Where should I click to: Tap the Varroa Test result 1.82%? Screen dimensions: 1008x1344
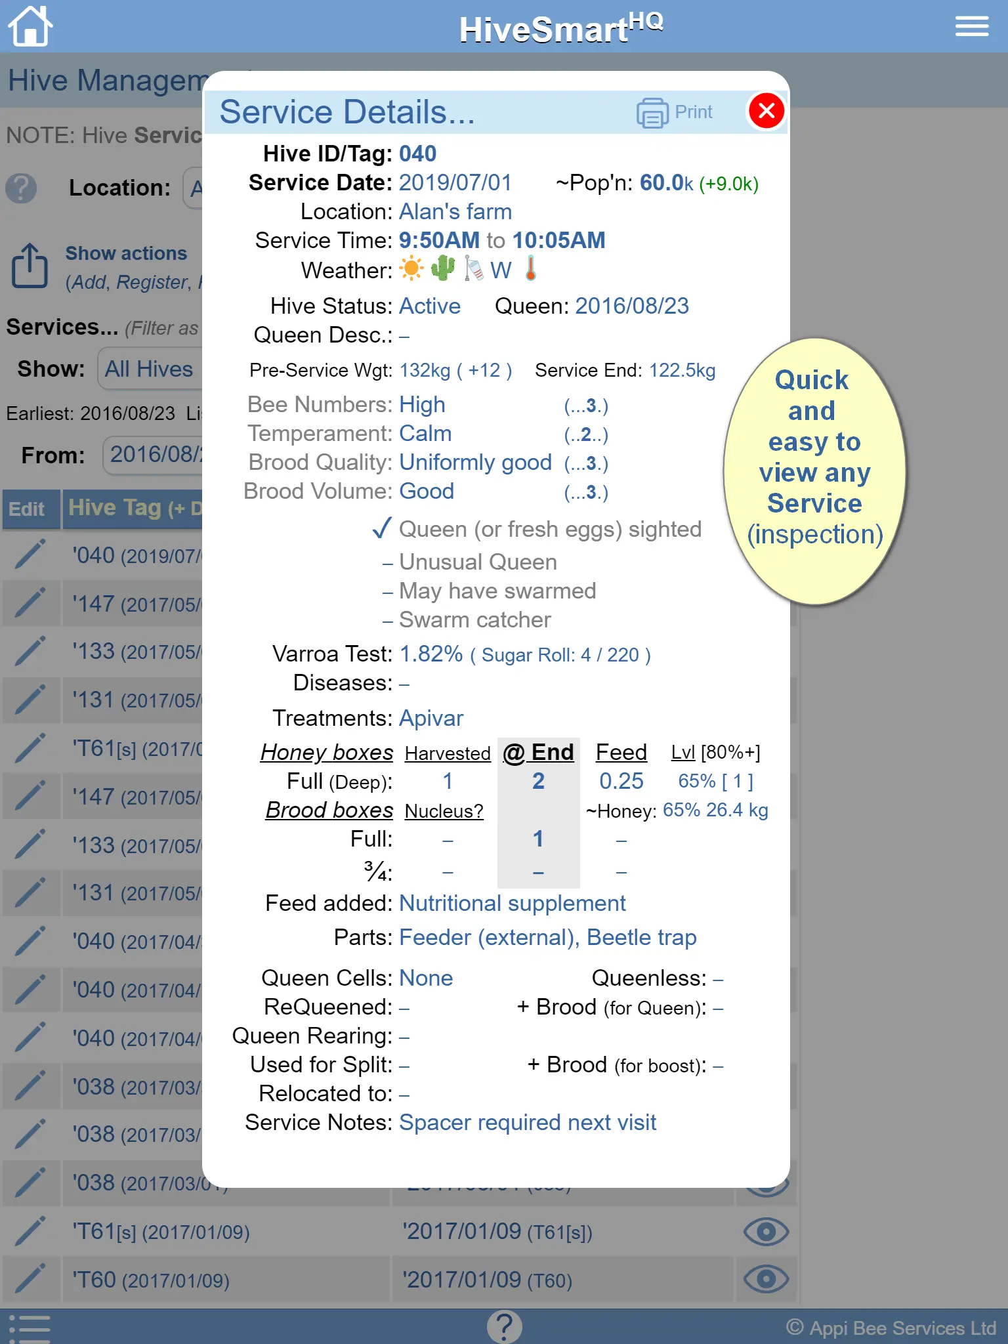[431, 654]
